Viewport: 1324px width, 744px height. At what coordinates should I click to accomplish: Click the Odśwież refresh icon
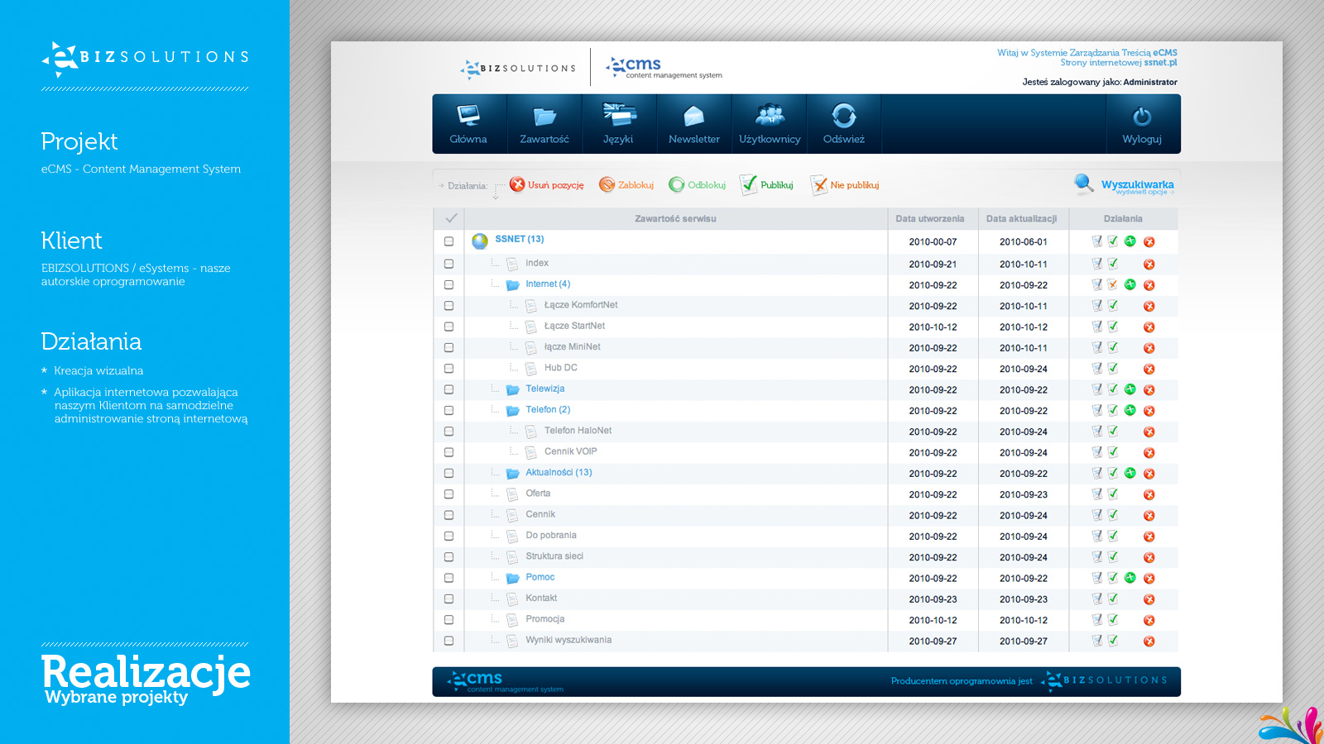pos(843,116)
